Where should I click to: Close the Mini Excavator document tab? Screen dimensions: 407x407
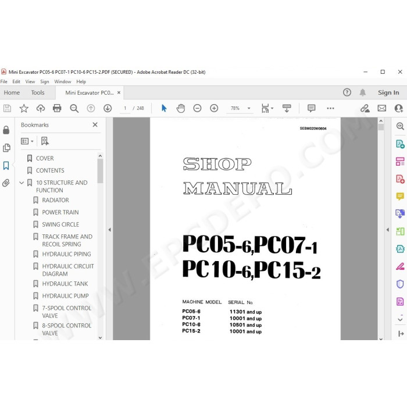pyautogui.click(x=119, y=92)
